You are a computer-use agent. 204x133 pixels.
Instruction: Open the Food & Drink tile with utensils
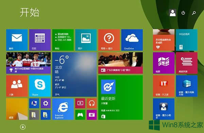click(x=187, y=40)
